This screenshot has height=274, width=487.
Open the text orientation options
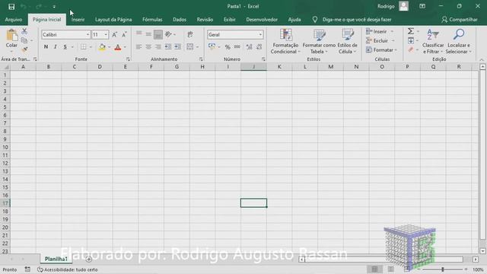168,34
